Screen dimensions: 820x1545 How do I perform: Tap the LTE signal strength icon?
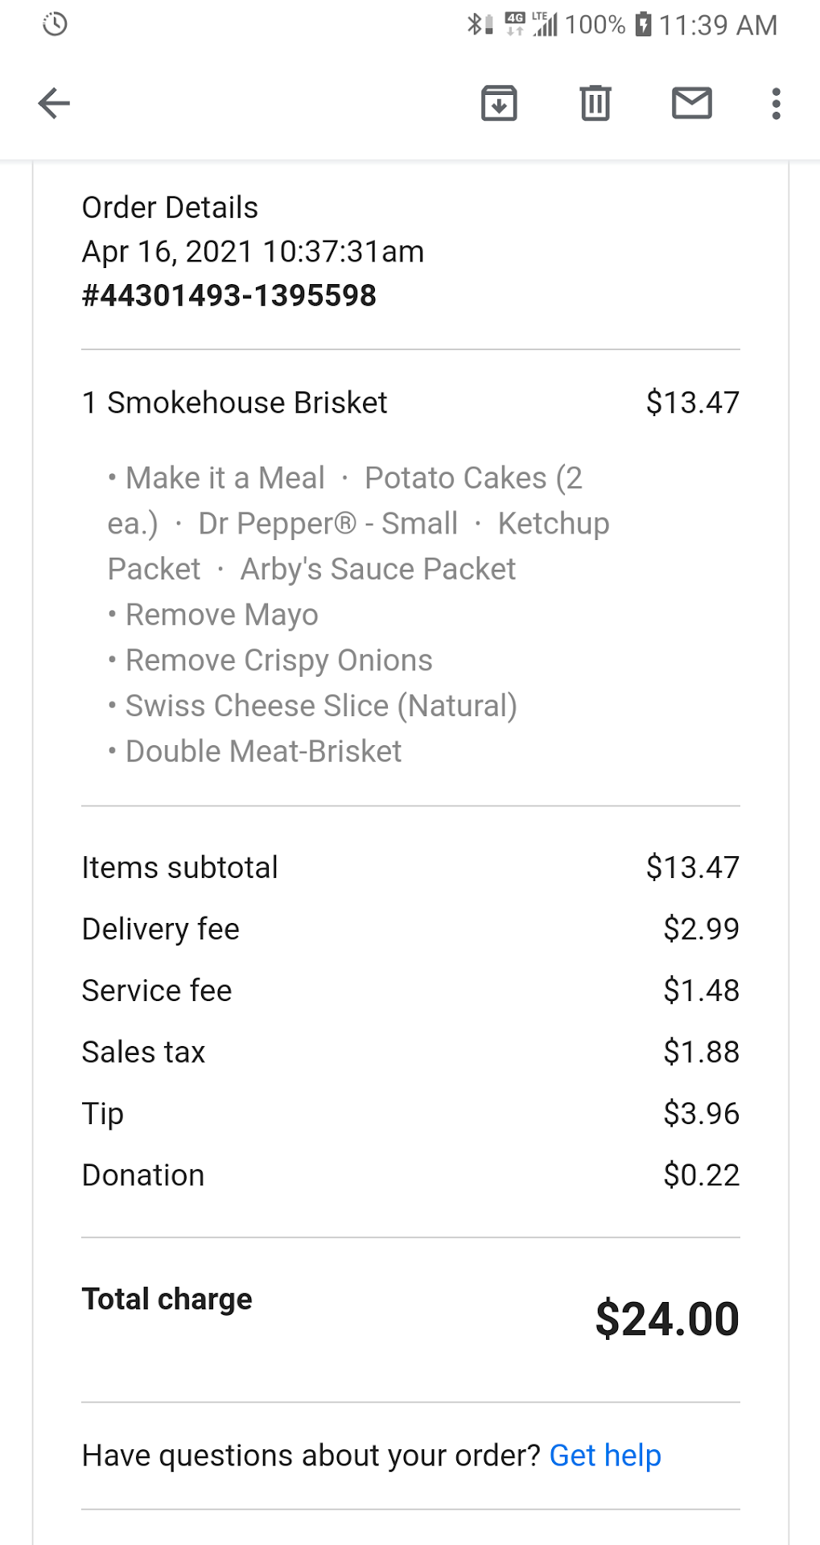[545, 24]
